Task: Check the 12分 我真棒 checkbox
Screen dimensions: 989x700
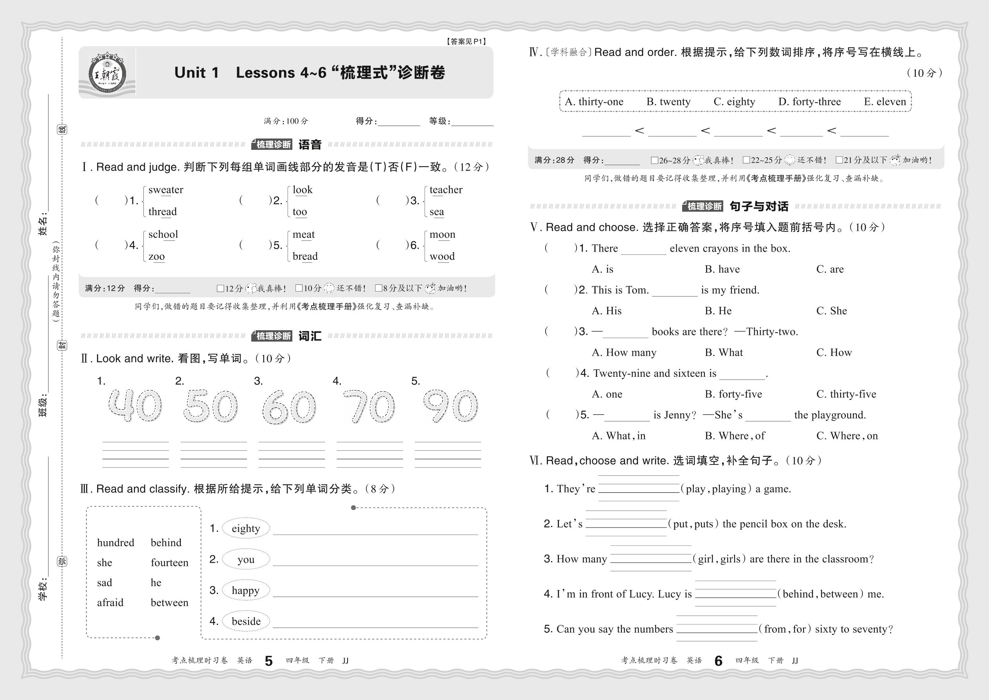Action: [220, 288]
